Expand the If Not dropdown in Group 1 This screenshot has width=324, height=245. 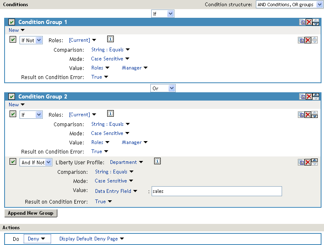[31, 40]
